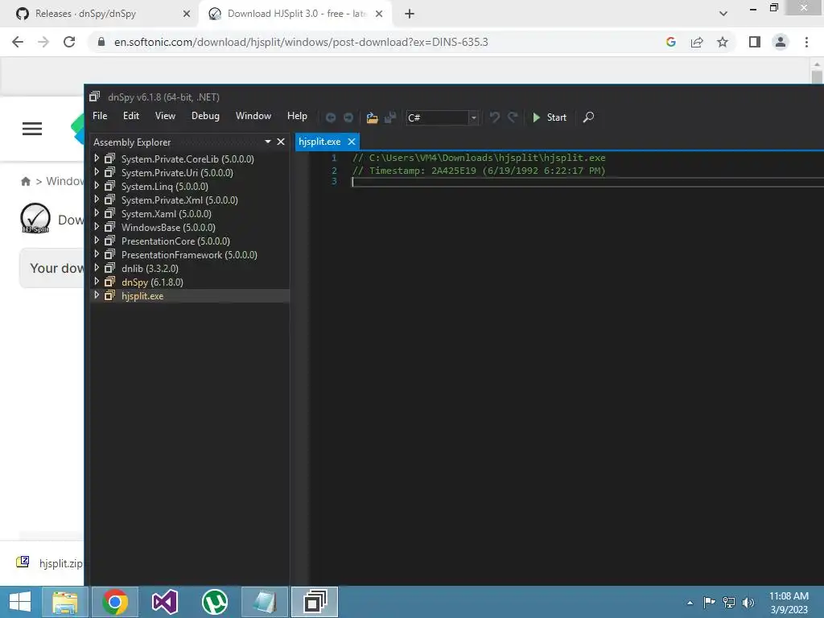
Task: Click the assembly icon beside dnlib (3.3.2.0)
Action: click(x=109, y=268)
